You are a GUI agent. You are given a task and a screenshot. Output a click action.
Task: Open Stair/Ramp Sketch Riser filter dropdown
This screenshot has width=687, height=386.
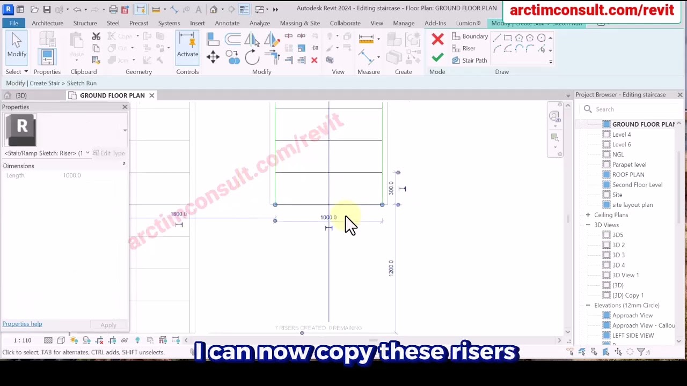[x=87, y=153]
